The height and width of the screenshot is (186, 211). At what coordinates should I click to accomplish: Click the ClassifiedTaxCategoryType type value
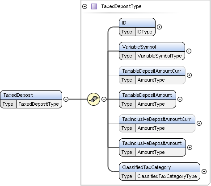tap(167, 176)
